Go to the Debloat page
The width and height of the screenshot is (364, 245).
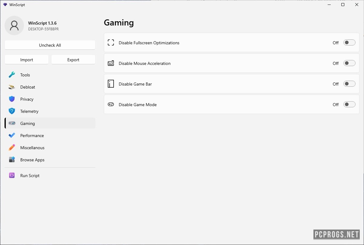[x=50, y=87]
